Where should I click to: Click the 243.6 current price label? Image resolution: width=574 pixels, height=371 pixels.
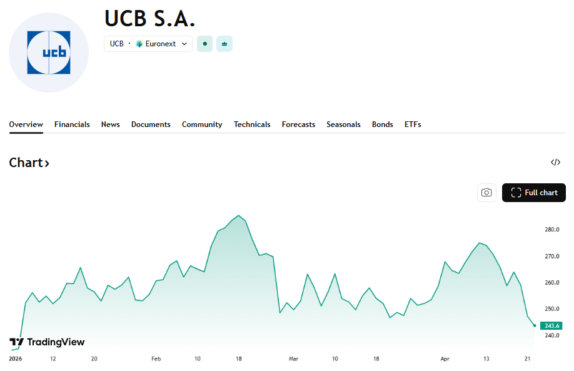point(552,325)
